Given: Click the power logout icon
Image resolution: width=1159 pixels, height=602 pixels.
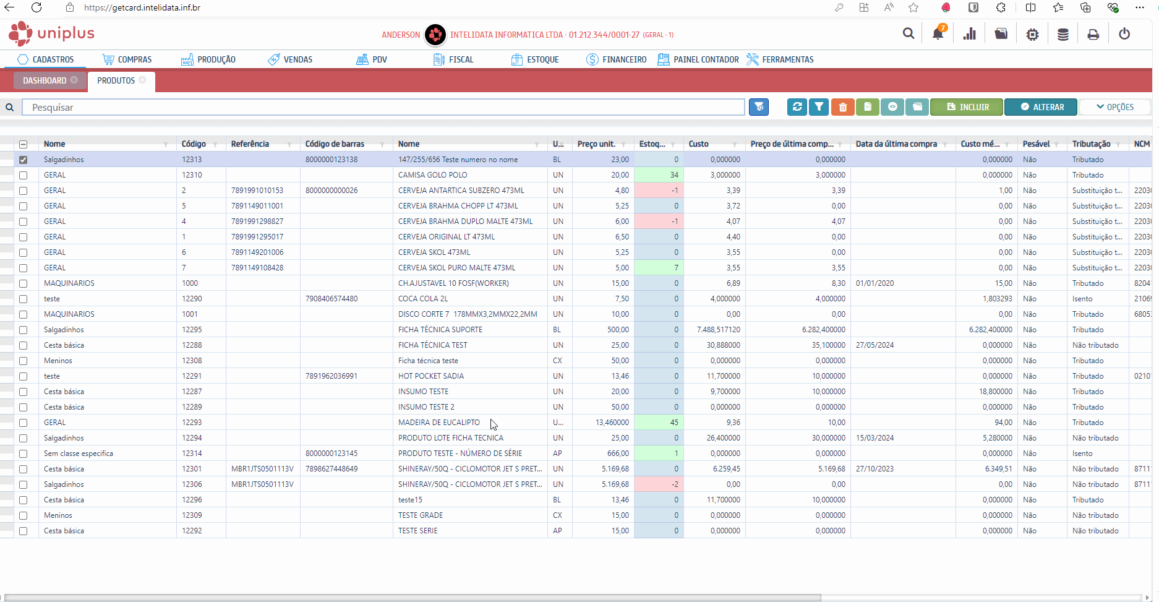Looking at the screenshot, I should coord(1124,34).
